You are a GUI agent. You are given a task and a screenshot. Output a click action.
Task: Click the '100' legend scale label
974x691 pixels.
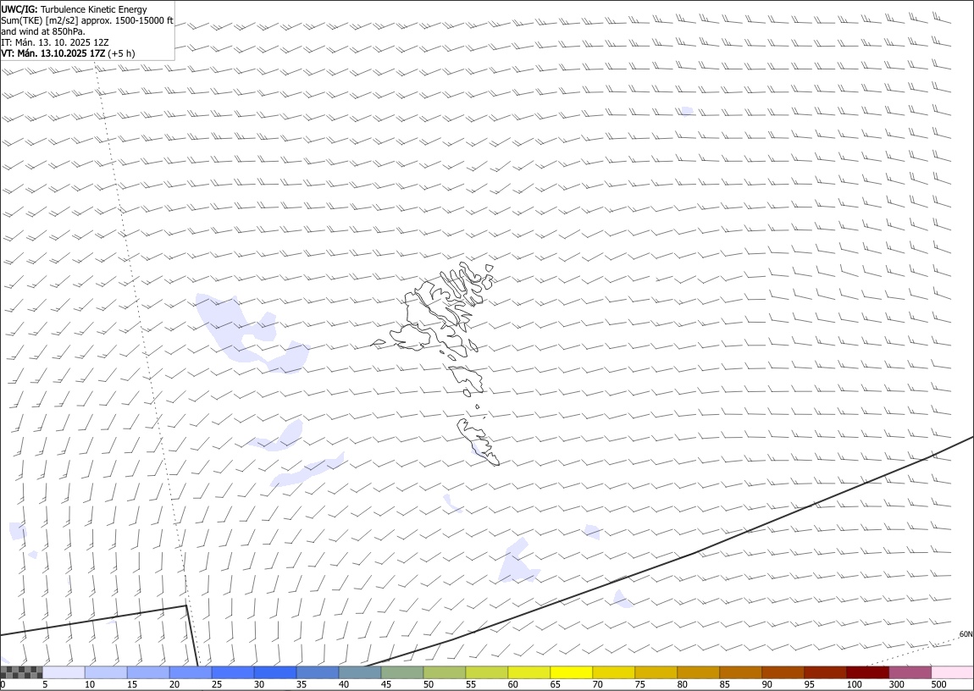pyautogui.click(x=854, y=684)
